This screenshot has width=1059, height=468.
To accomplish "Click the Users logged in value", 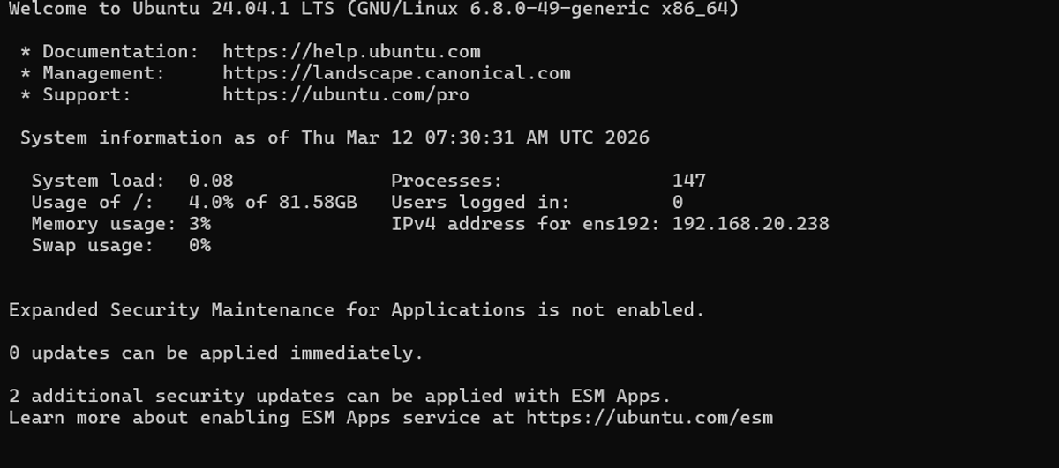I will pos(677,203).
